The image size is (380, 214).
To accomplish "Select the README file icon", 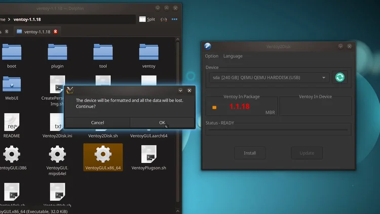I will (x=12, y=122).
